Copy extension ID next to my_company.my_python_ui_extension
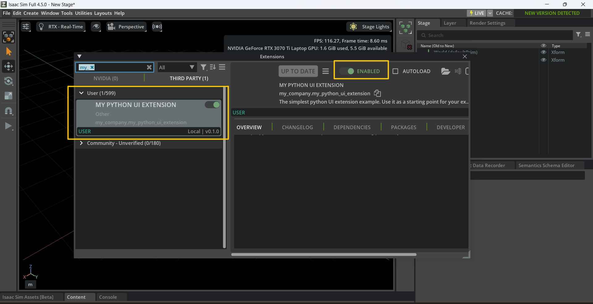This screenshot has height=304, width=593. tap(377, 93)
